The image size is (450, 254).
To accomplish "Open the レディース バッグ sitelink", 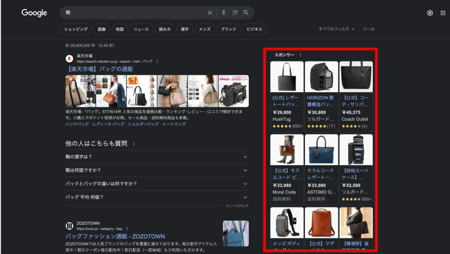I will coord(109,124).
